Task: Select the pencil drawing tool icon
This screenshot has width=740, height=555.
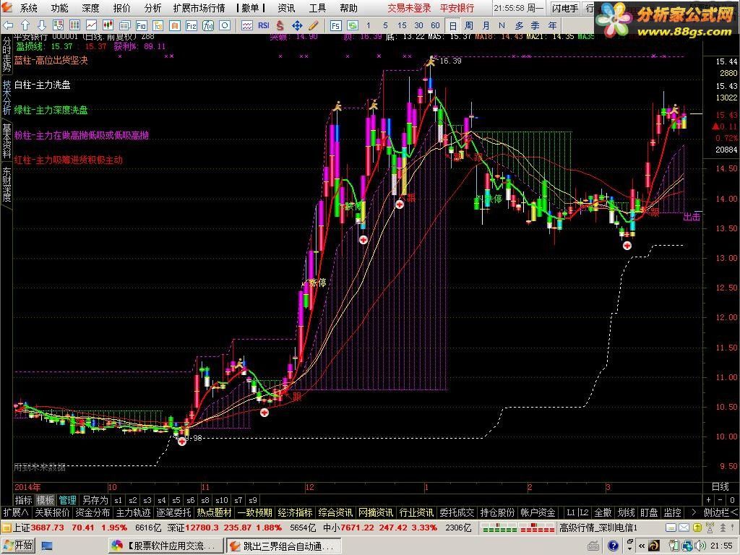Action: coord(314,25)
